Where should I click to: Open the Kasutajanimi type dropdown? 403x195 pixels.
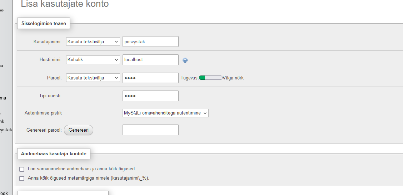(93, 42)
